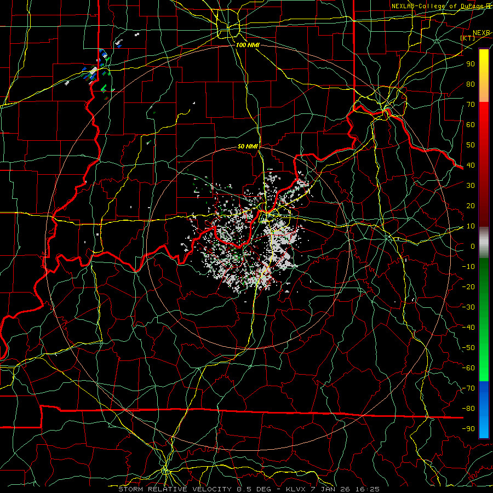The height and width of the screenshot is (493, 493).
Task: Click the positive 10 tick label
Action: click(x=471, y=226)
